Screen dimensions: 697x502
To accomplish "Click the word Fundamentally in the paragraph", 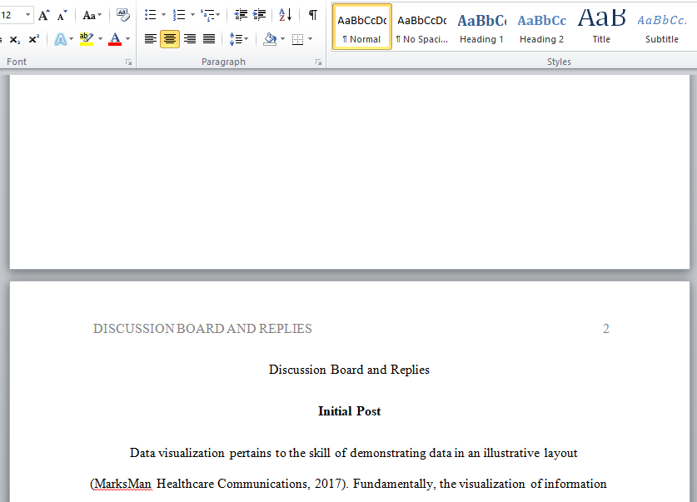I will [394, 484].
